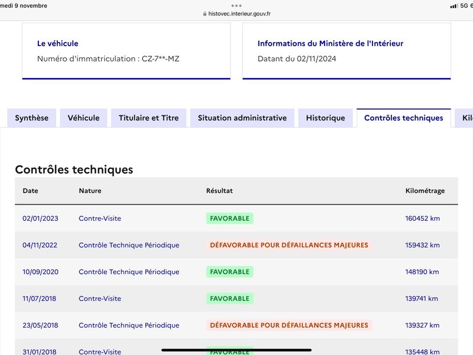Click the Date column header
473x355 pixels.
click(x=31, y=191)
